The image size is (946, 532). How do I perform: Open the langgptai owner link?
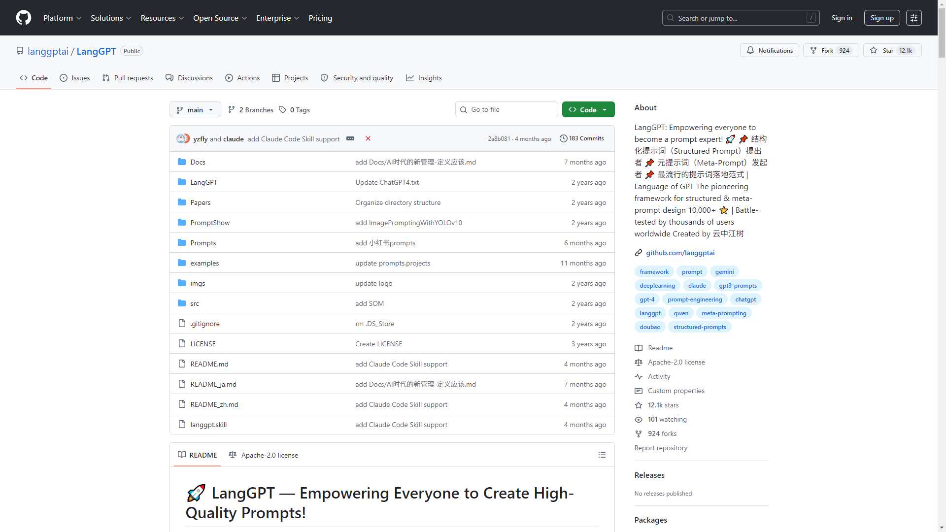coord(48,51)
